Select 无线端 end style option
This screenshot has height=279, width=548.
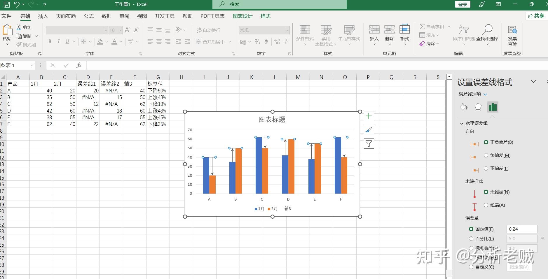click(x=497, y=192)
